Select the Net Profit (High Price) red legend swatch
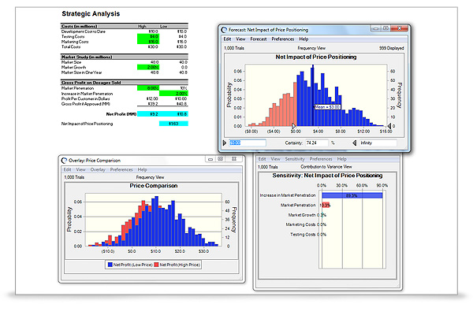 (x=156, y=266)
